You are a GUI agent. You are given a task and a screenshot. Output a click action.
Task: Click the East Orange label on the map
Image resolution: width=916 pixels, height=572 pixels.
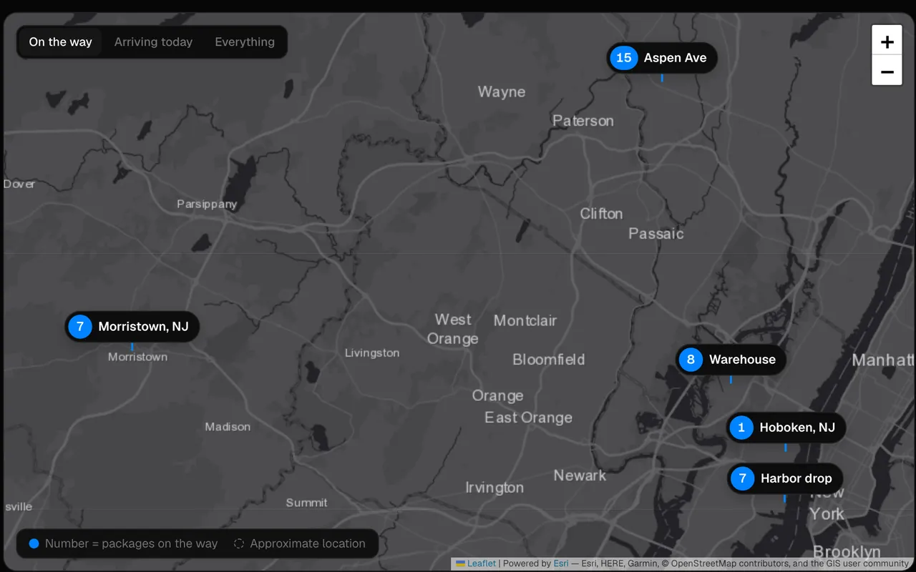[528, 418]
